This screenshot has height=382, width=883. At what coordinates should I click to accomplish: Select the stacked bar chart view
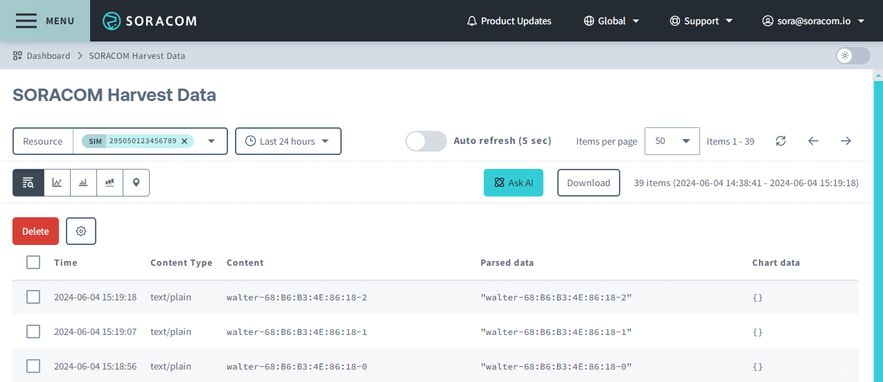click(x=110, y=183)
